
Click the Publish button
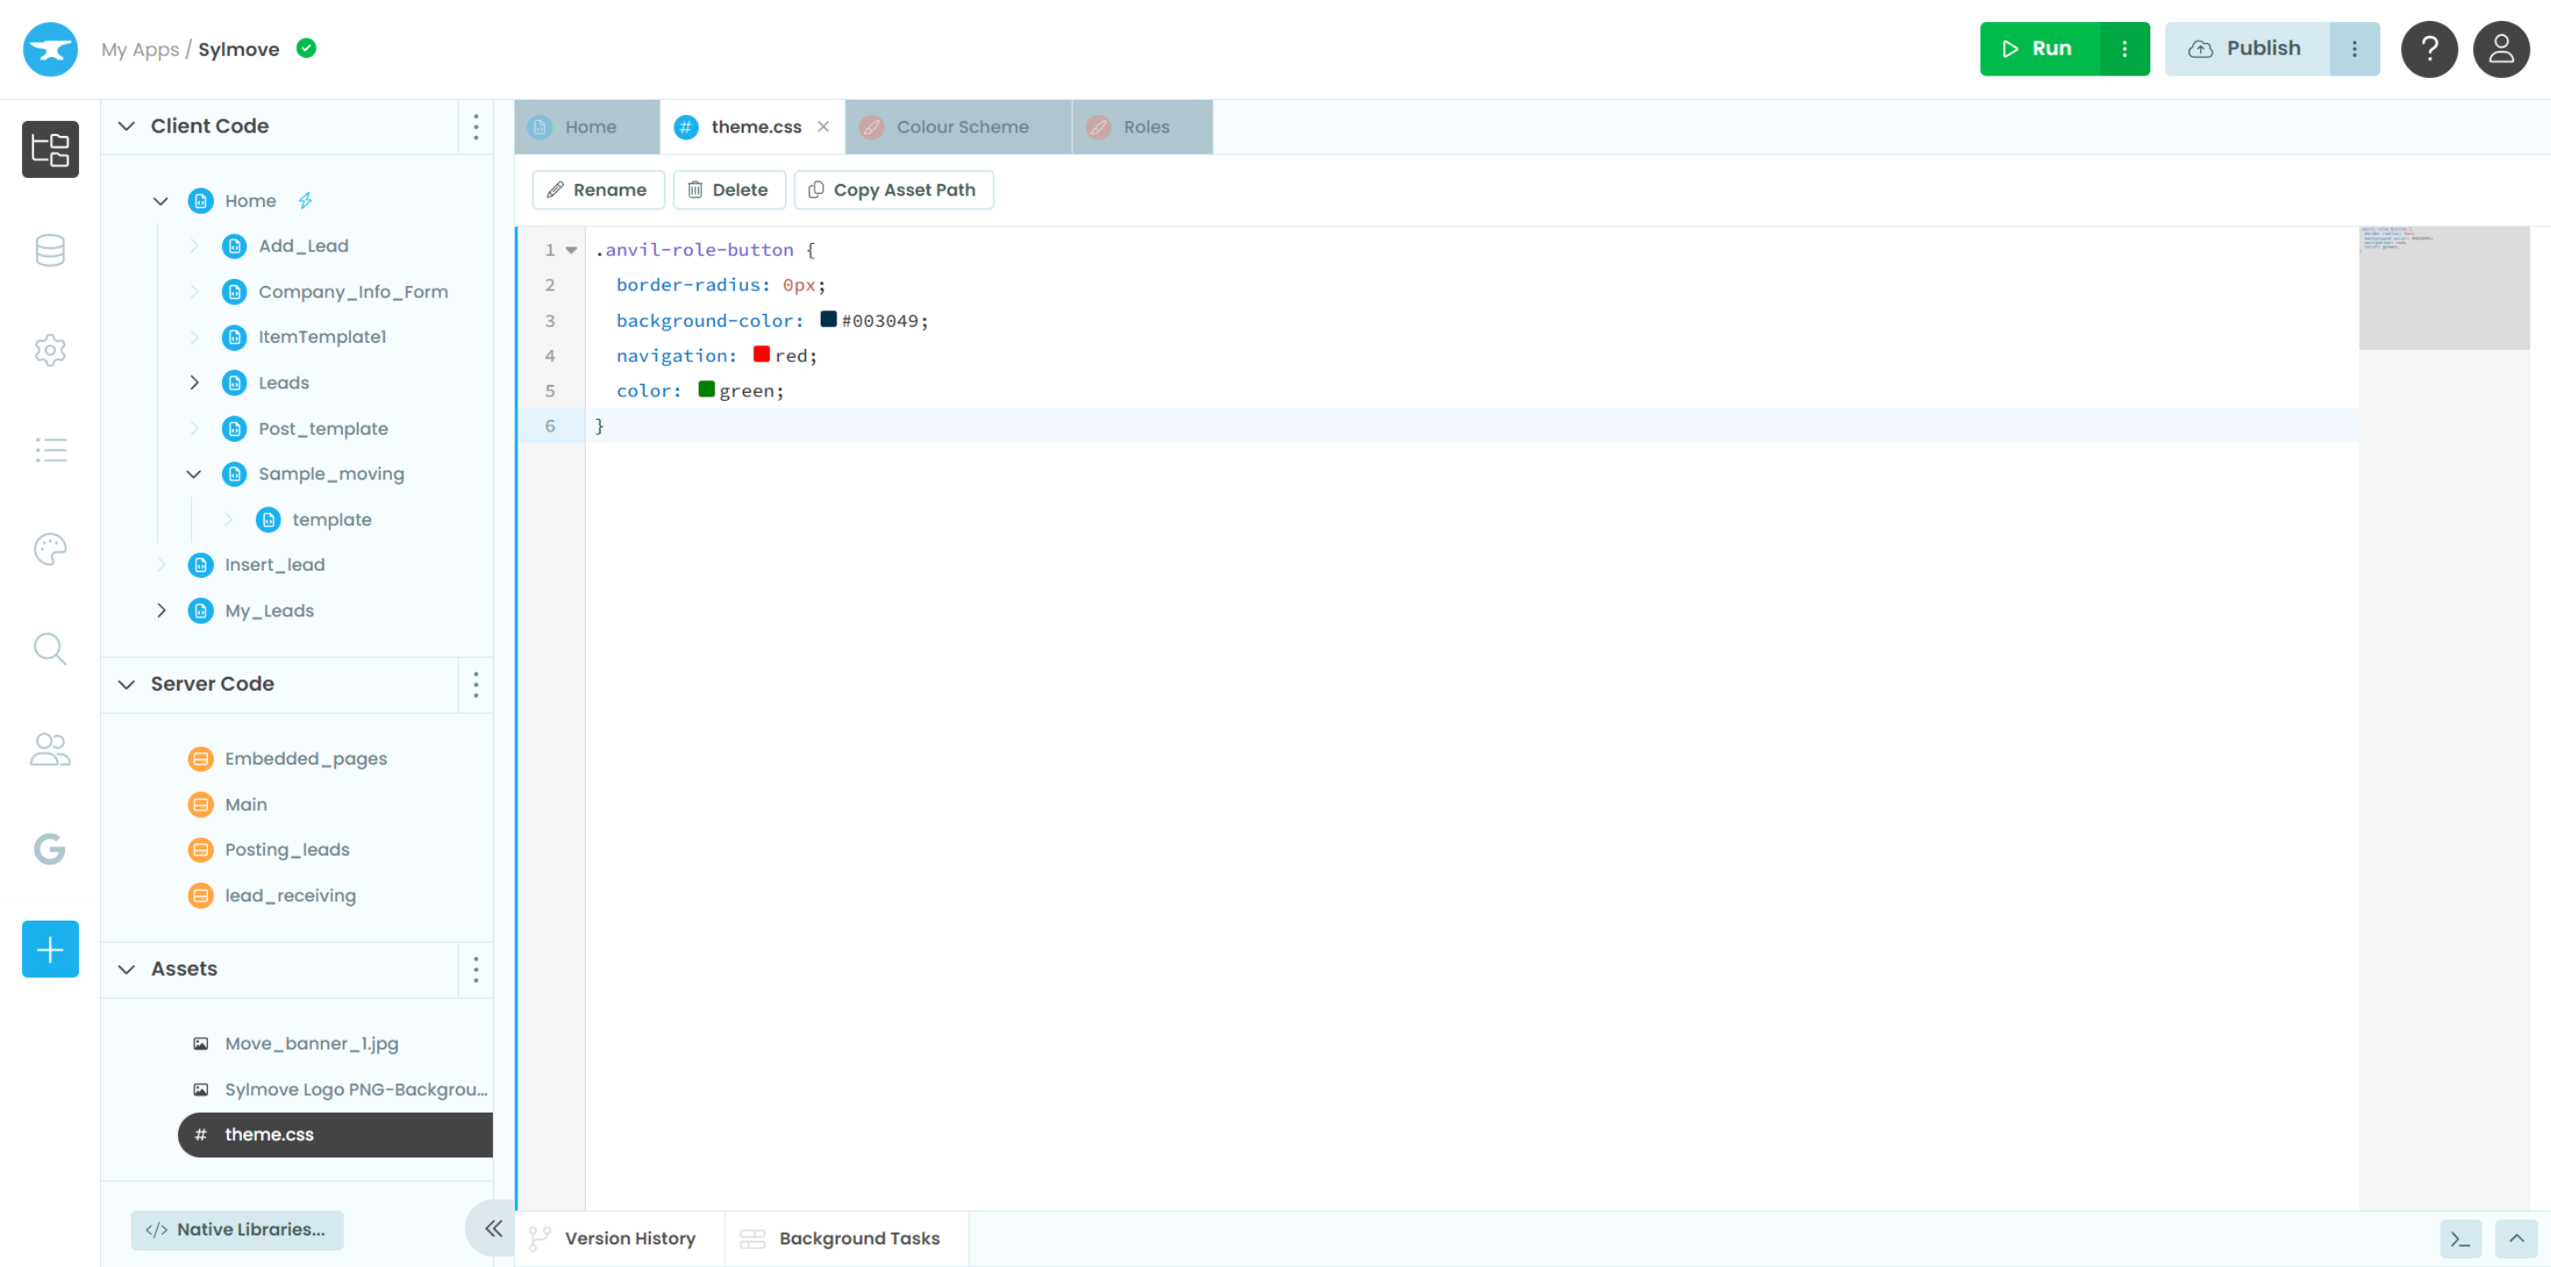click(x=2248, y=48)
